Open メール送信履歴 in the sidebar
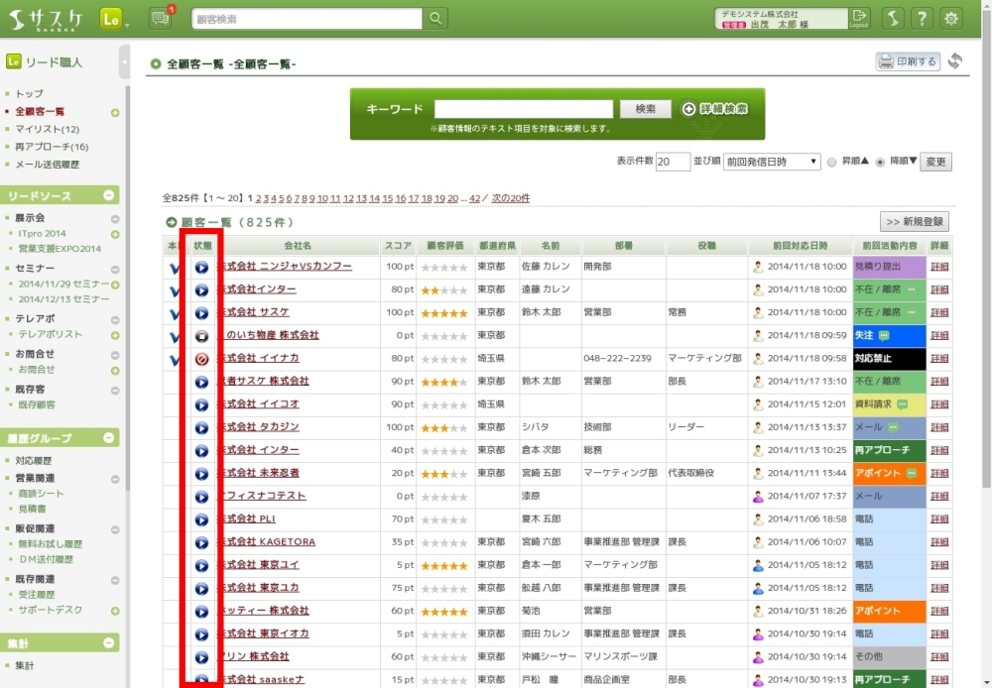Screen dimensions: 992x688 coord(47,165)
